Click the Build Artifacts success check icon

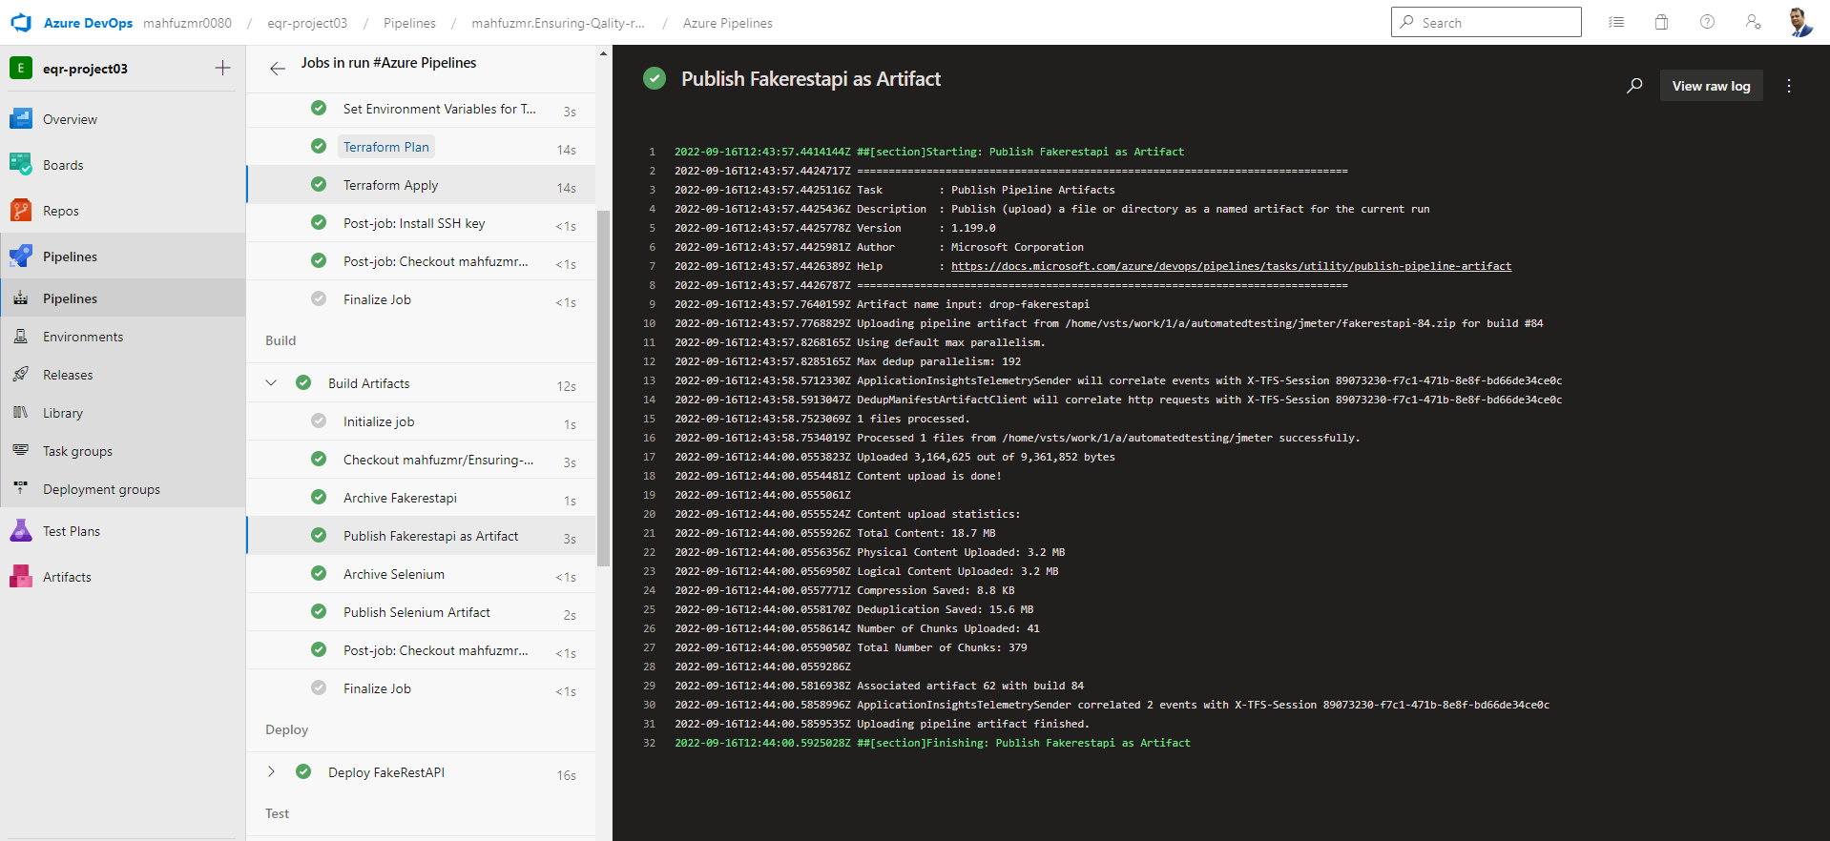(x=303, y=382)
